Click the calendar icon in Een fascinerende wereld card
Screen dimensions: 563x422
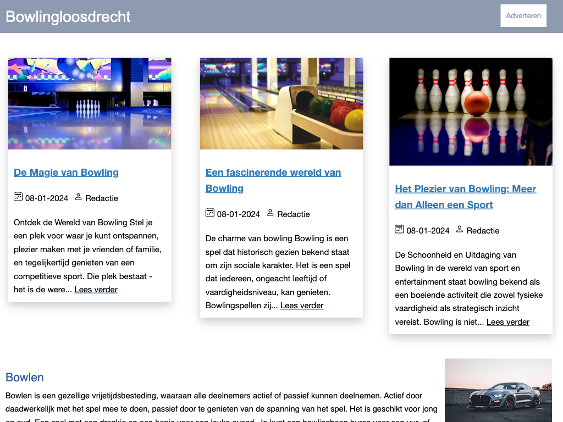tap(209, 213)
